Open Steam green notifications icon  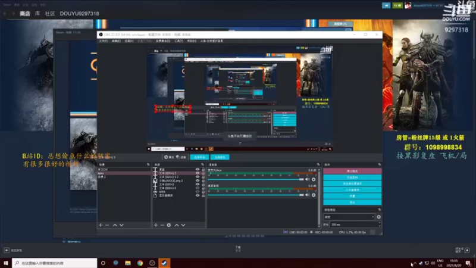(397, 5)
